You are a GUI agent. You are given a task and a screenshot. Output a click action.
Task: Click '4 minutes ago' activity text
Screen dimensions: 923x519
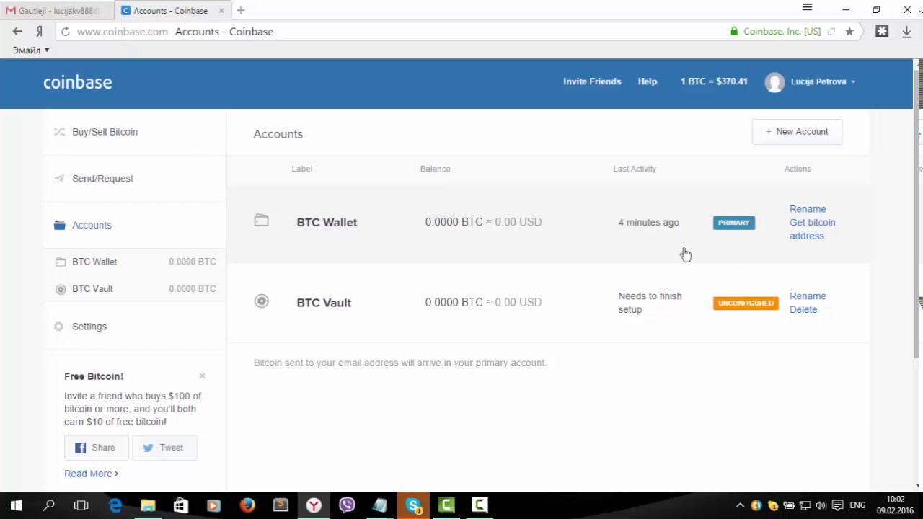[648, 222]
